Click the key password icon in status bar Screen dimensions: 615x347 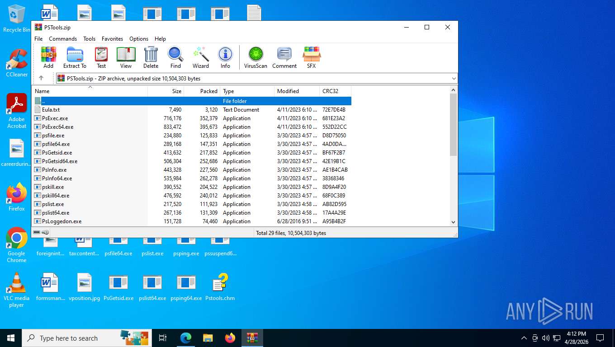click(x=45, y=232)
